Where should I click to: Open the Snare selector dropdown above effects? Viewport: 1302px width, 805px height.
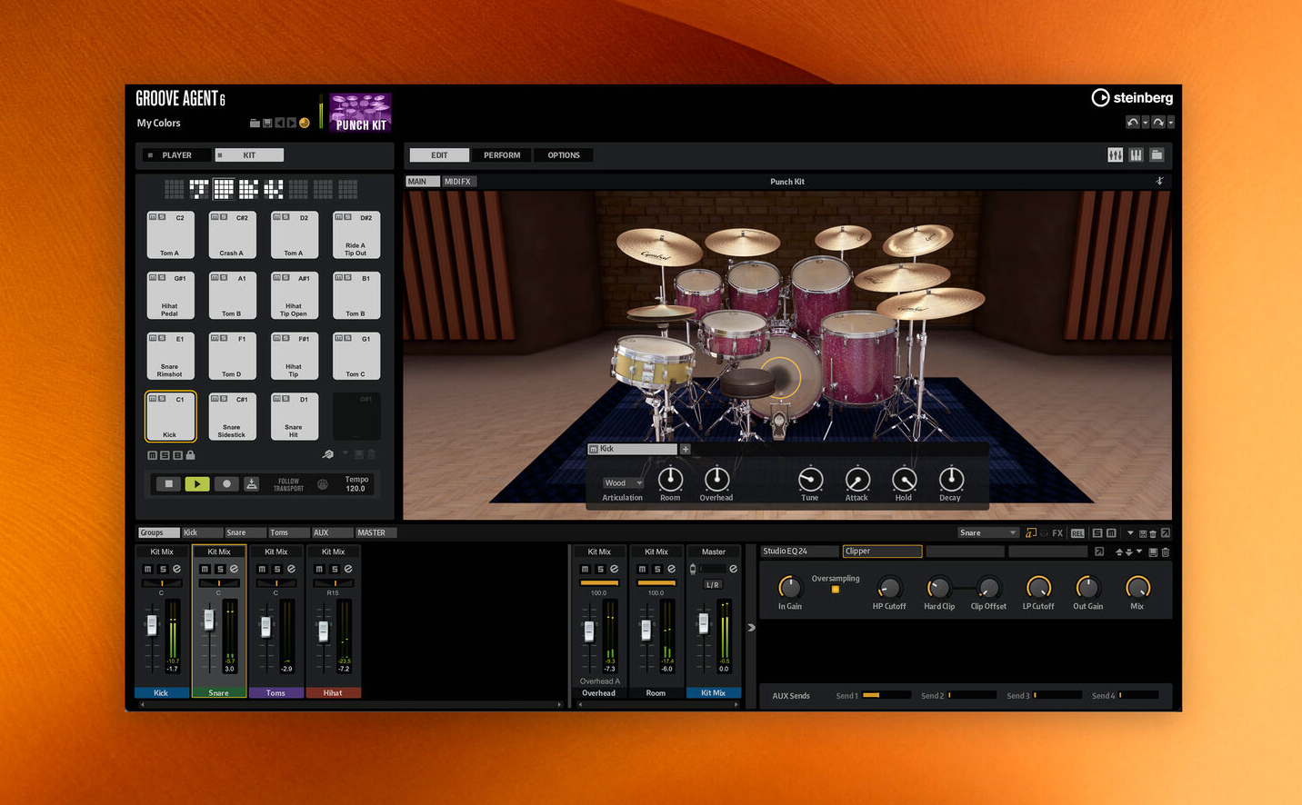[x=987, y=533]
